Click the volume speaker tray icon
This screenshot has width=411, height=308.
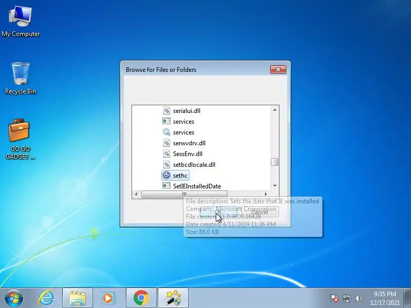(x=359, y=298)
